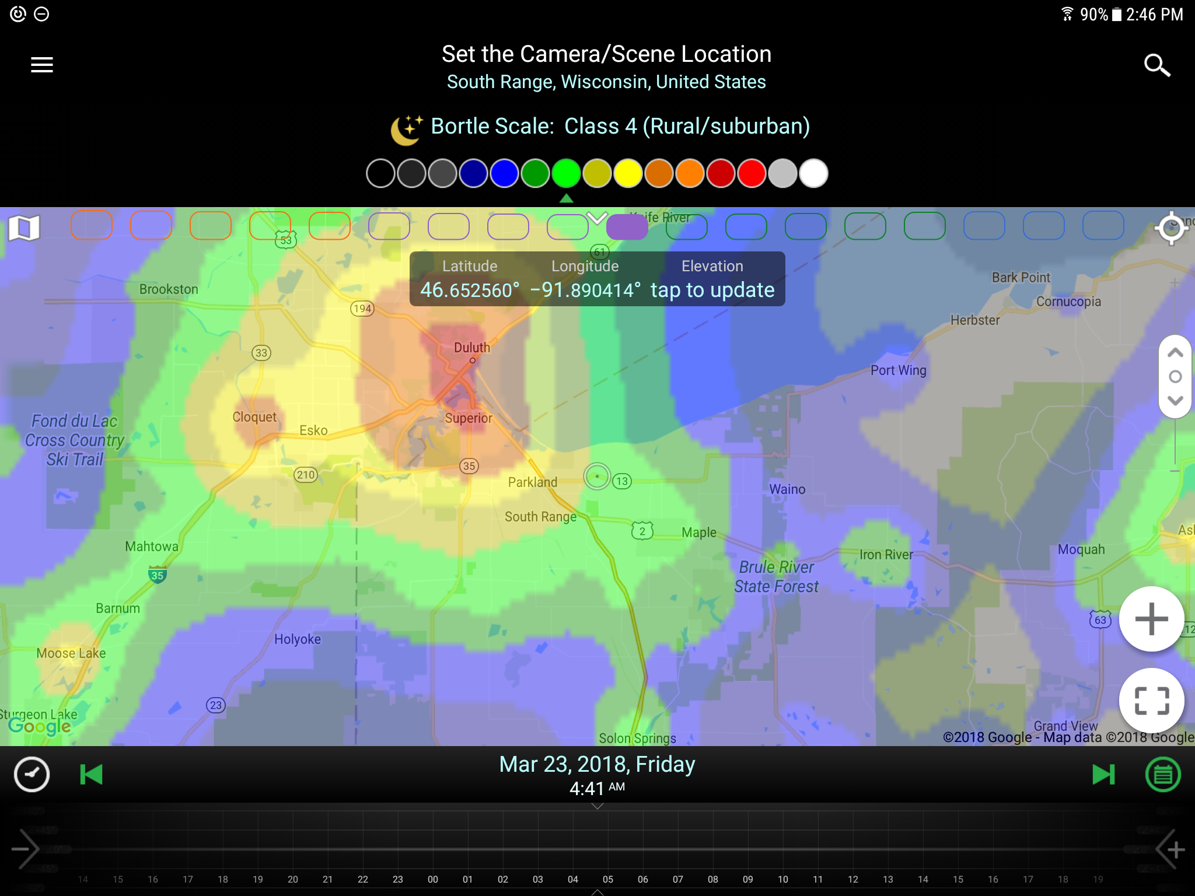
Task: Collapse the page strip with chevron
Action: click(x=597, y=218)
